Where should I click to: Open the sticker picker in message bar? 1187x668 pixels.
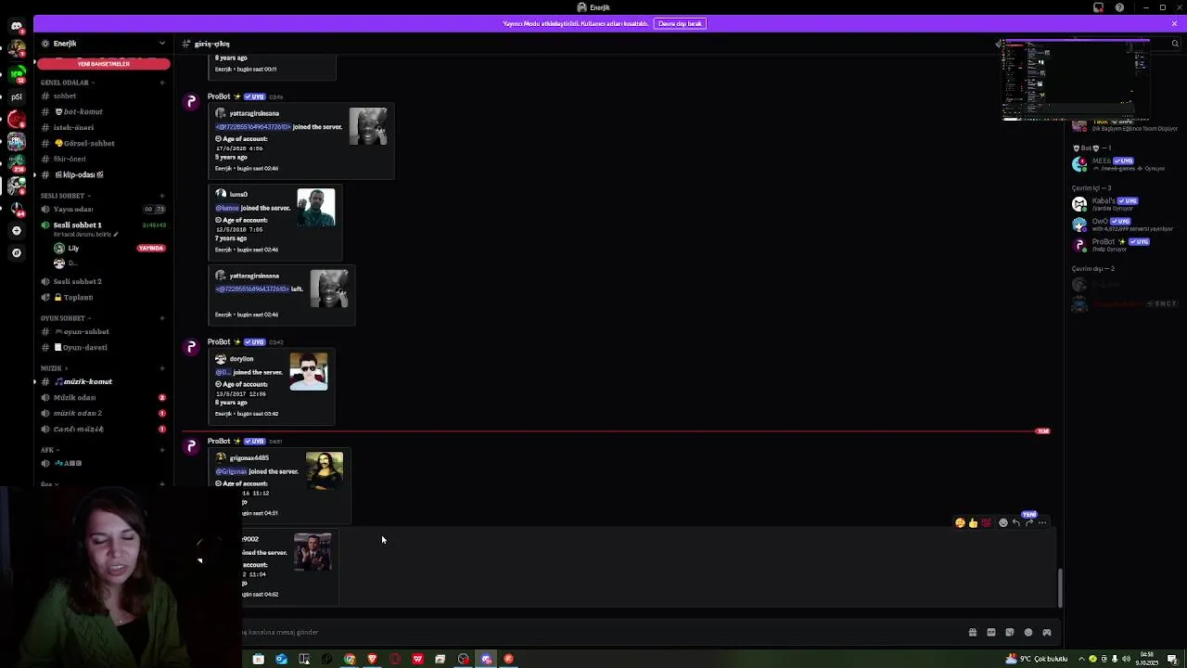click(x=1010, y=633)
